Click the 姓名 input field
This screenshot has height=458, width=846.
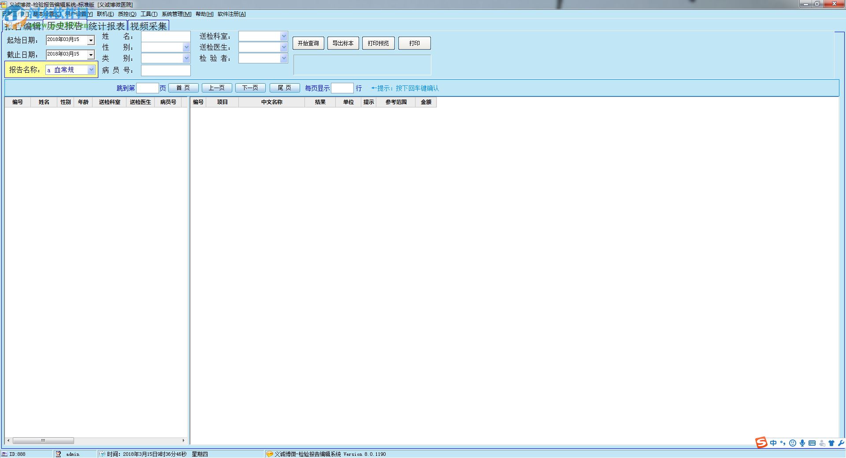click(166, 37)
